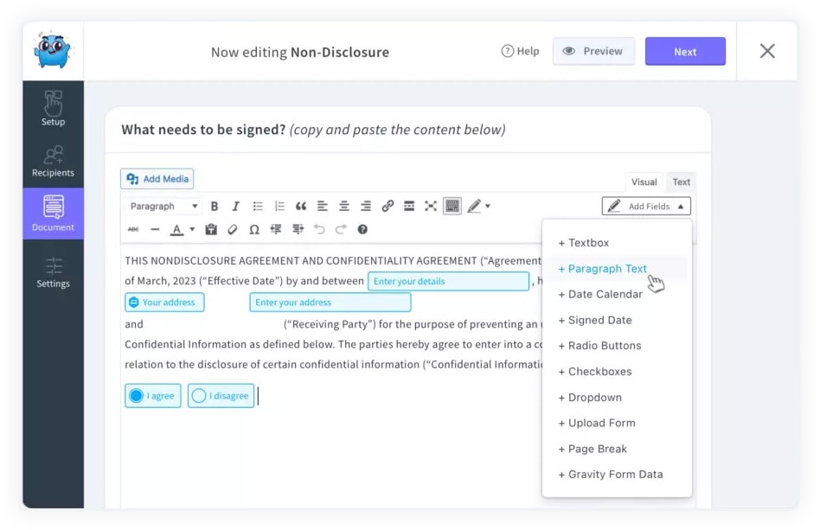The height and width of the screenshot is (530, 820).
Task: Insert a bulleted list
Action: [257, 206]
